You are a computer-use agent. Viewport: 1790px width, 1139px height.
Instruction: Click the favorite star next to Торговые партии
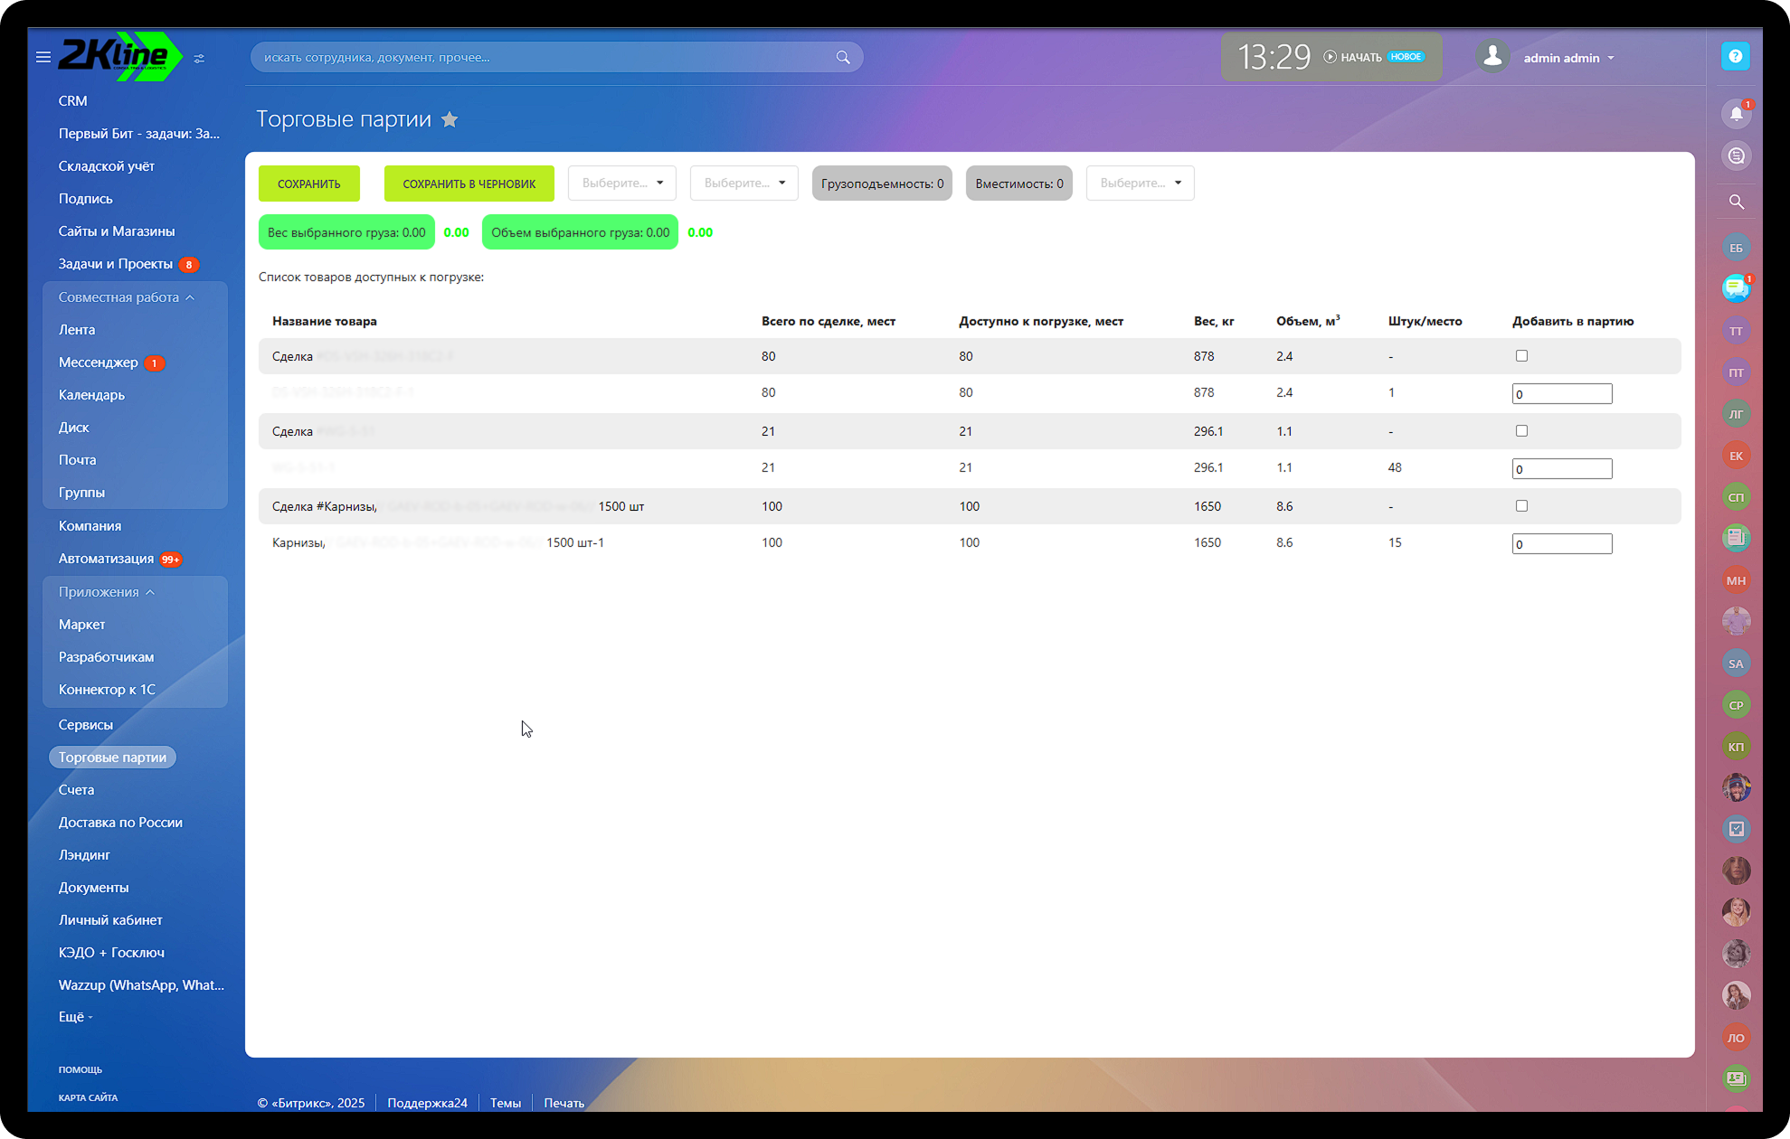[x=450, y=119]
